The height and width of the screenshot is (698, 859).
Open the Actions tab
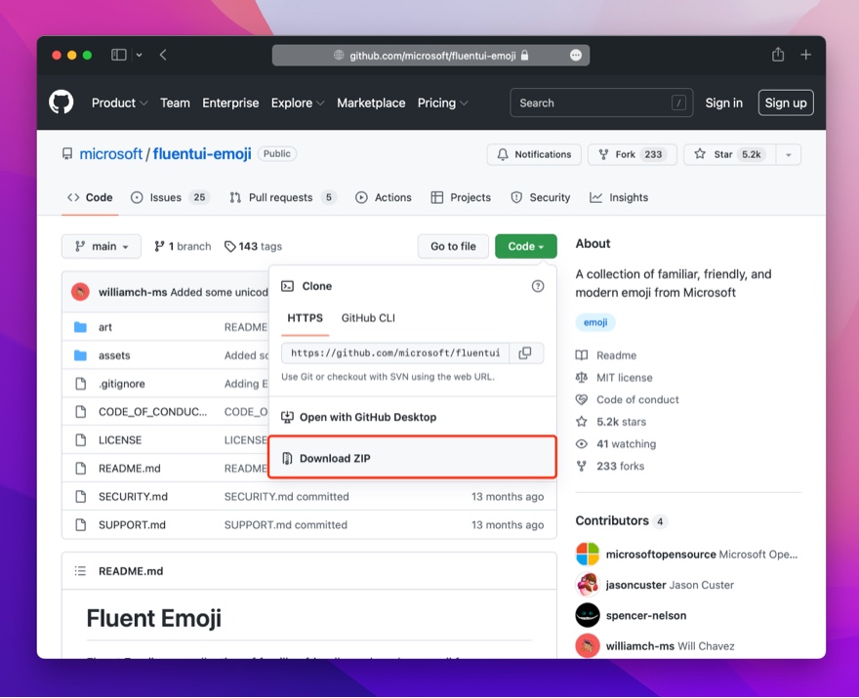(384, 197)
